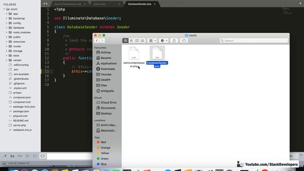304x171 pixels.
Task: Expand the node_modules folder
Action: point(6,32)
